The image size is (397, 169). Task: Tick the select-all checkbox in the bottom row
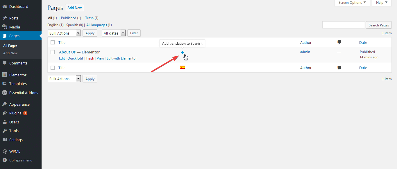pyautogui.click(x=52, y=67)
